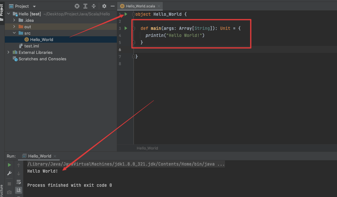The width and height of the screenshot is (337, 197).
Task: Open the Structure tool window tab
Action: (2, 190)
